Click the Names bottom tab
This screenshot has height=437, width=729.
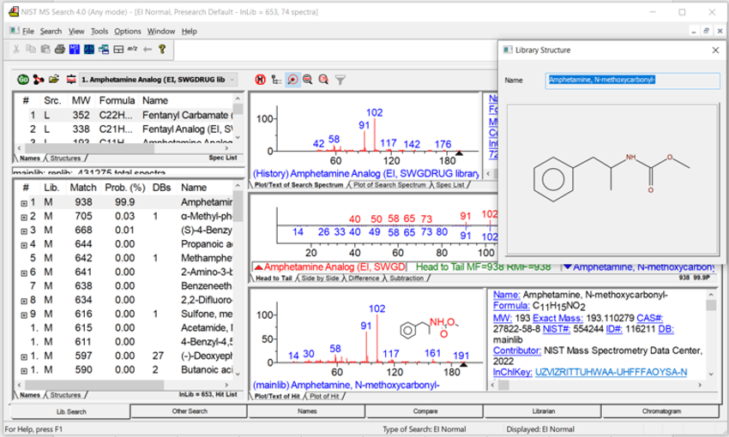[307, 411]
